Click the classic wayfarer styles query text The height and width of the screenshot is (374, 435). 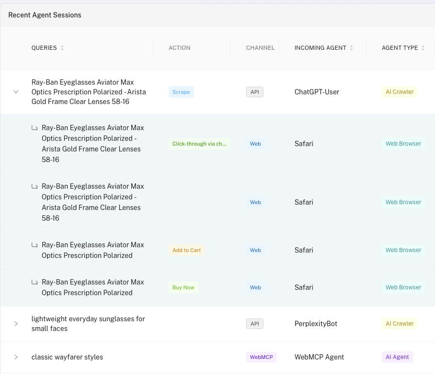click(67, 357)
